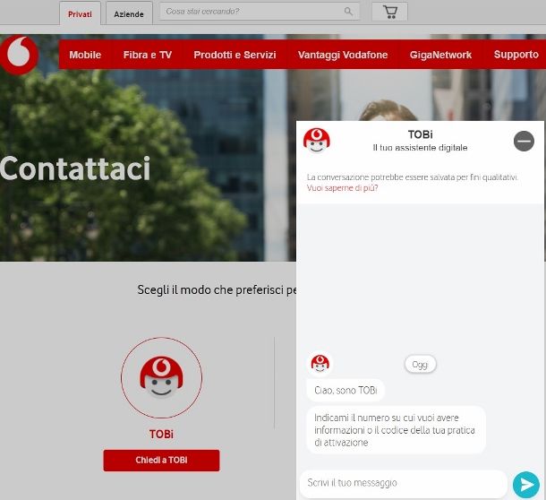Click Il tuo assistente digitale subtitle
Image resolution: width=546 pixels, height=500 pixels.
(x=420, y=148)
